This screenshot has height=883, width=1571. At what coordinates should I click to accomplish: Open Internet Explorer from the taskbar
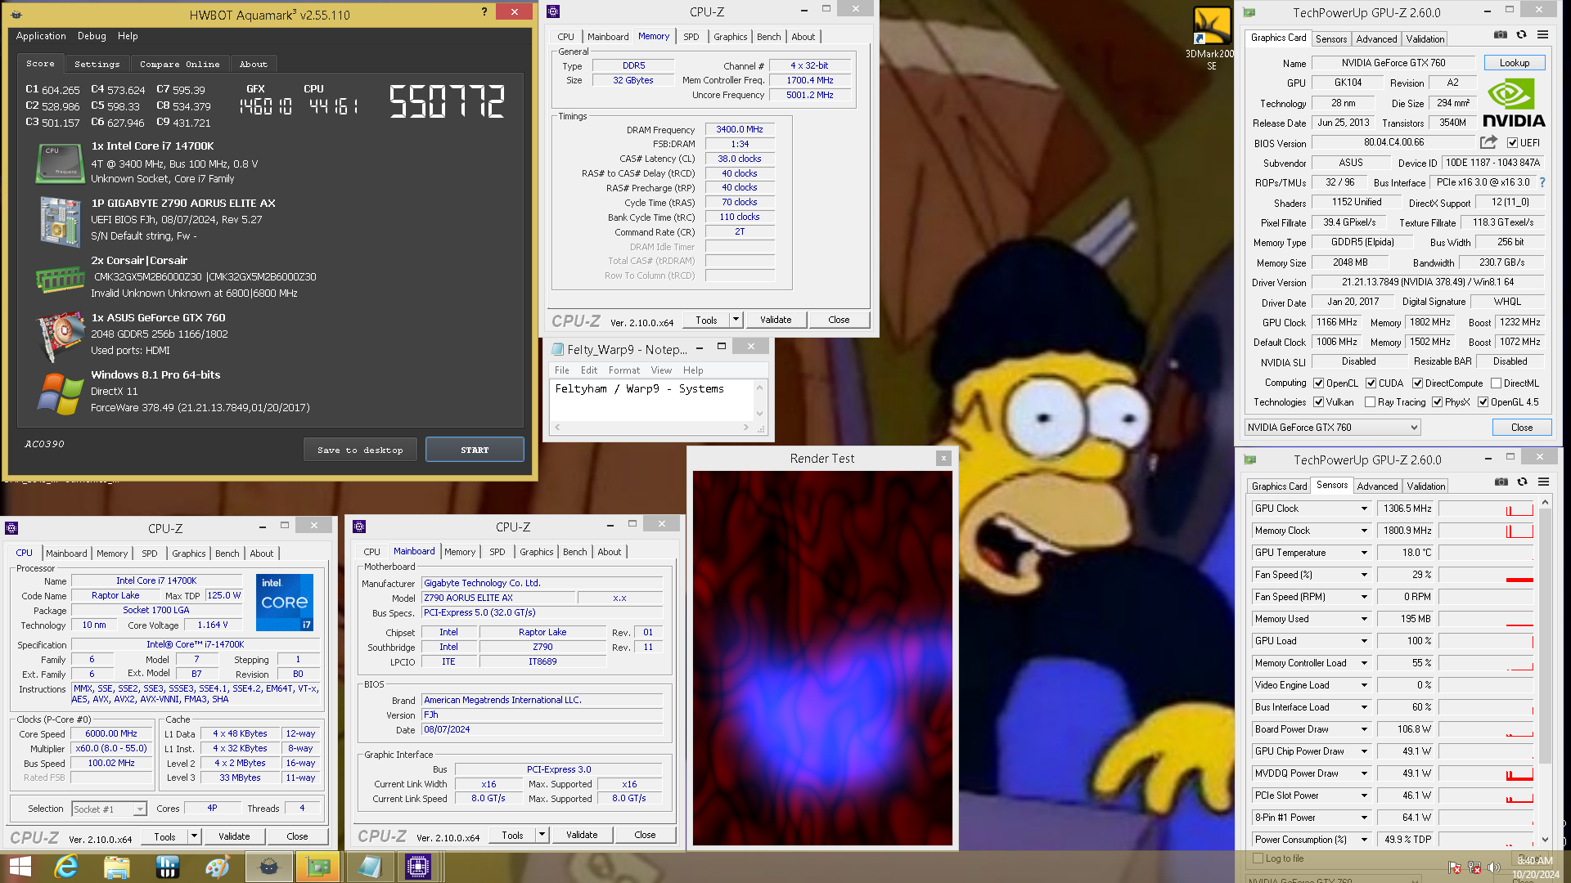[66, 867]
